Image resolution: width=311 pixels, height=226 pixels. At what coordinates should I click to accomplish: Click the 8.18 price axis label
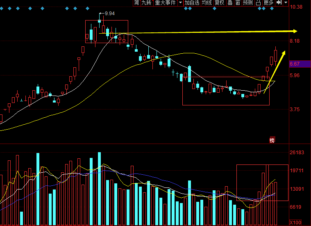[295, 41]
